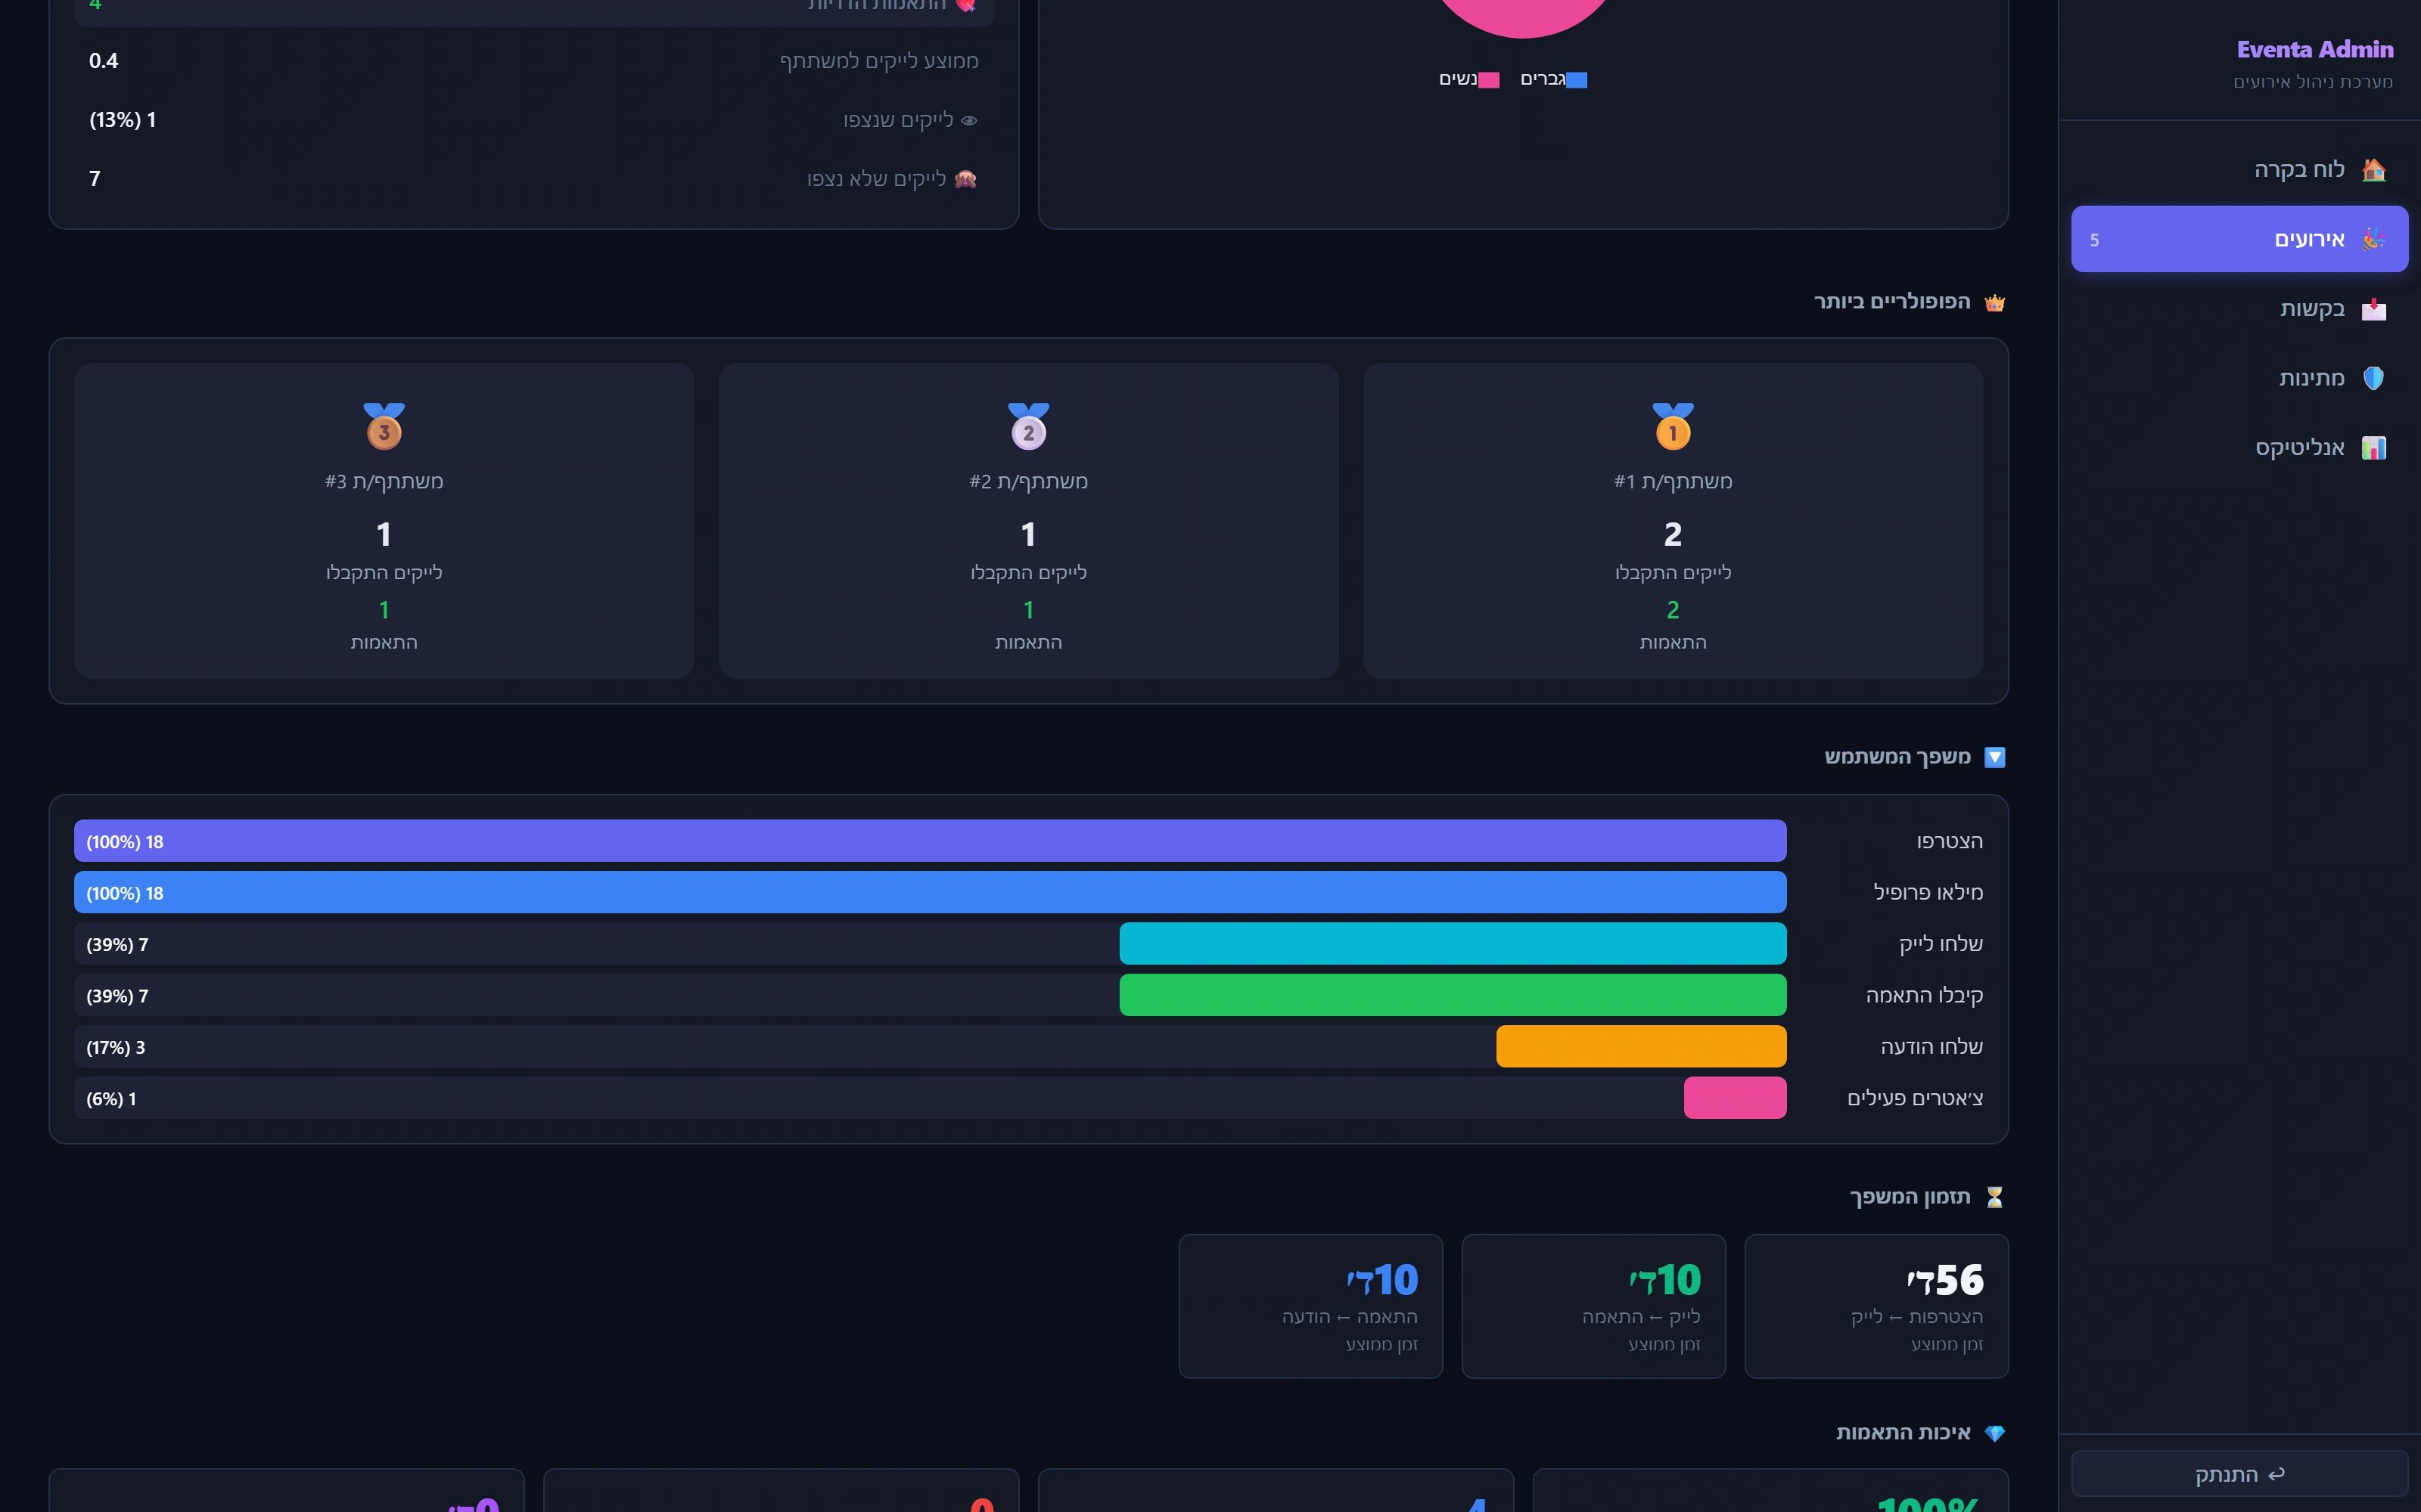
Task: Click the blue מילאו פרופיל funnel bar
Action: point(931,892)
